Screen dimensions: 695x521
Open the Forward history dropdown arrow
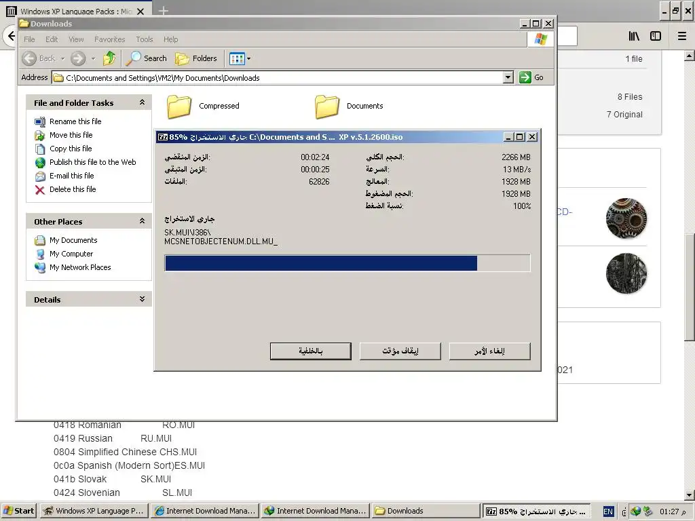[93, 58]
